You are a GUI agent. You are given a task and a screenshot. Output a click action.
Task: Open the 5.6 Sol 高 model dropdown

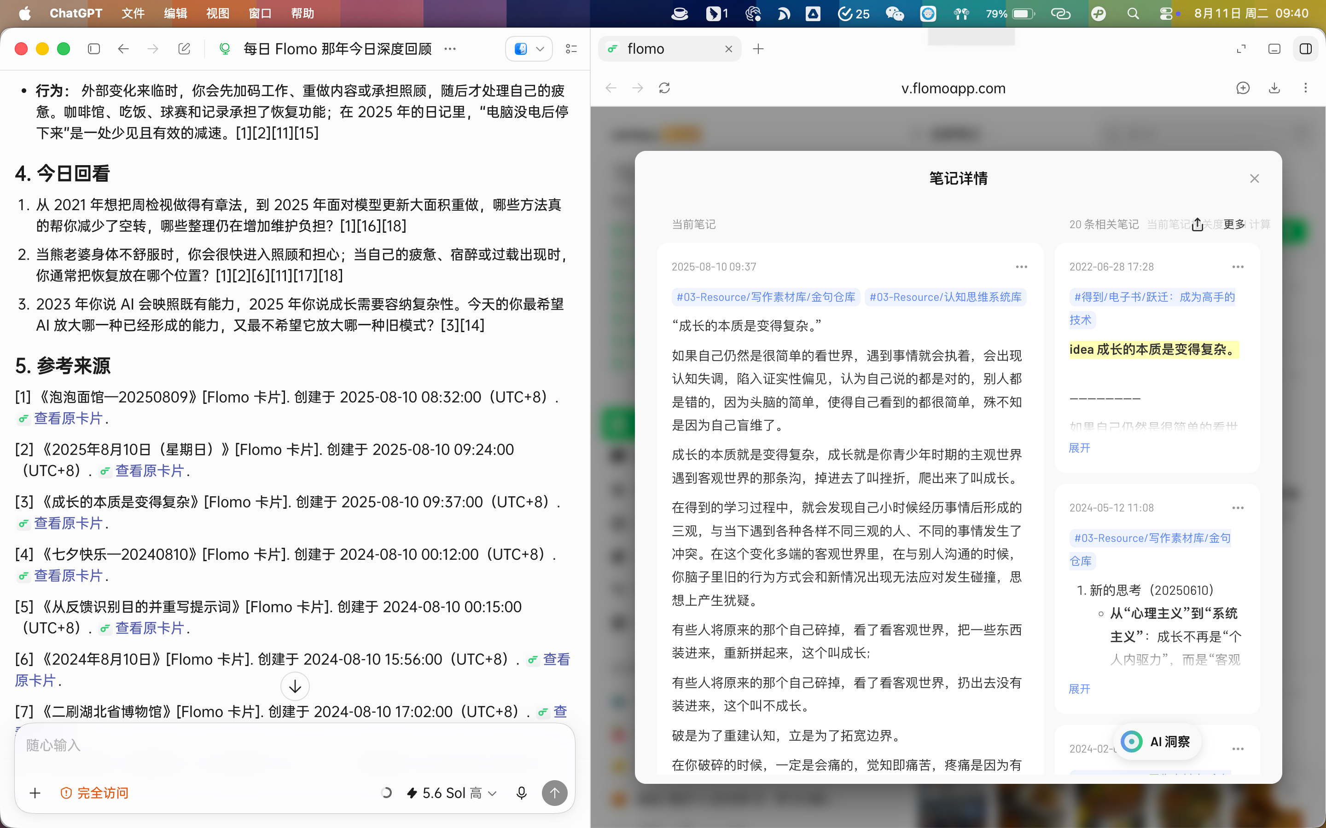452,793
